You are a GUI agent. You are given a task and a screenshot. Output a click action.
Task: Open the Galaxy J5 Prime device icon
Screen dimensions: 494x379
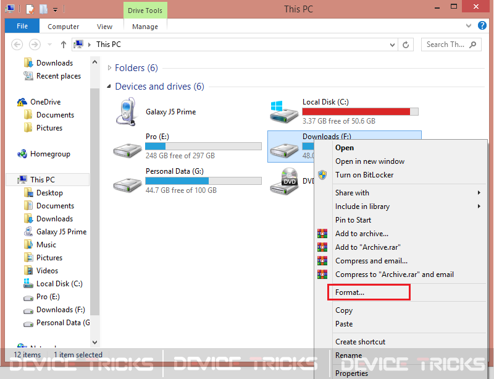(127, 112)
